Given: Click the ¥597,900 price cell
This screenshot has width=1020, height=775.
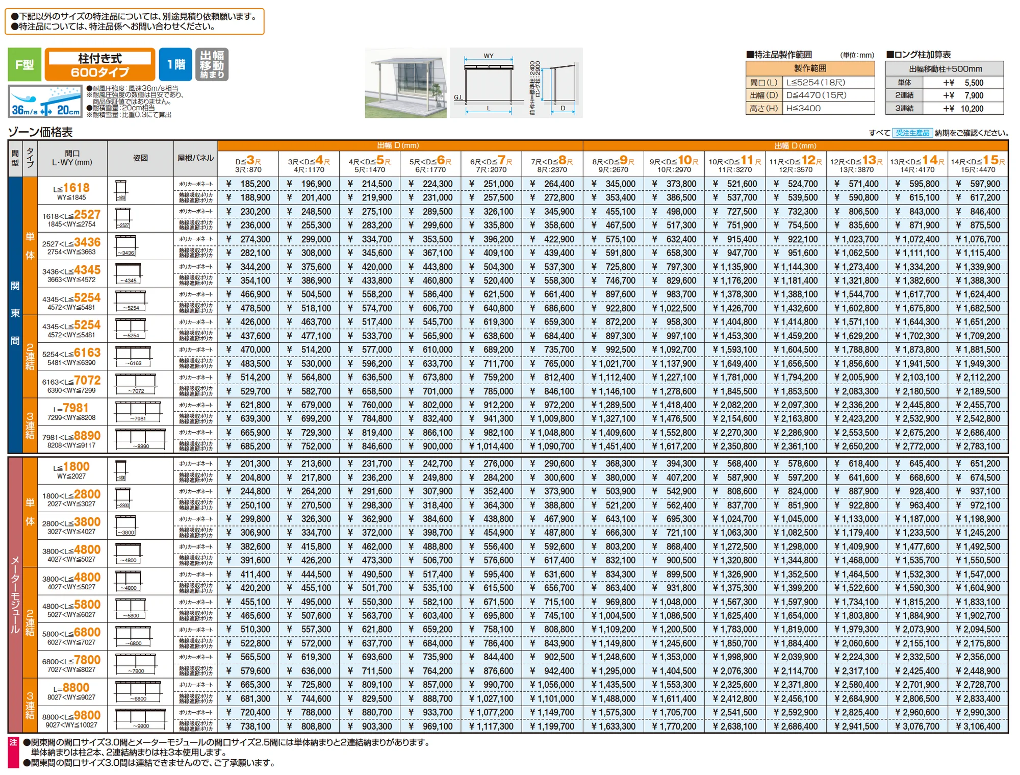Looking at the screenshot, I should (978, 184).
